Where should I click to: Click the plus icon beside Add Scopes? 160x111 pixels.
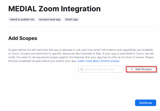pyautogui.click(x=132, y=69)
